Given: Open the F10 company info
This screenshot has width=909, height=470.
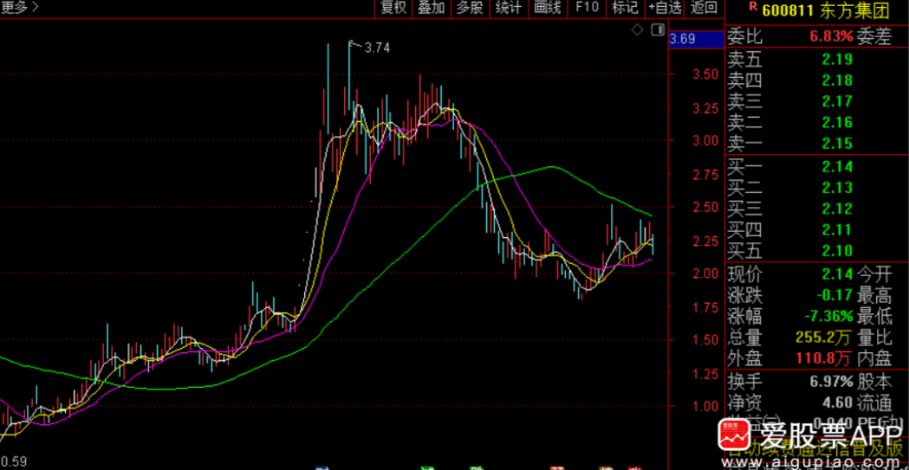Looking at the screenshot, I should click(x=587, y=8).
